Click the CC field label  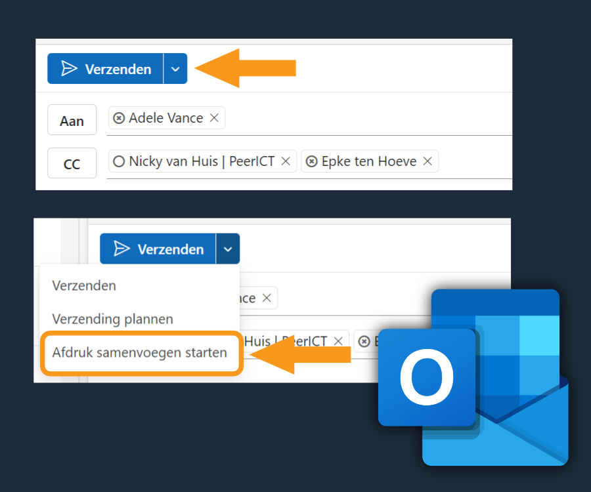pyautogui.click(x=72, y=163)
